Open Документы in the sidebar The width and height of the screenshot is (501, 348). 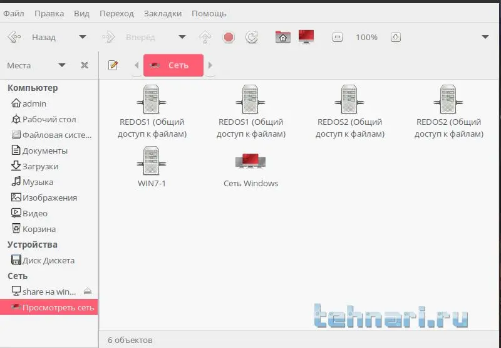pyautogui.click(x=49, y=150)
